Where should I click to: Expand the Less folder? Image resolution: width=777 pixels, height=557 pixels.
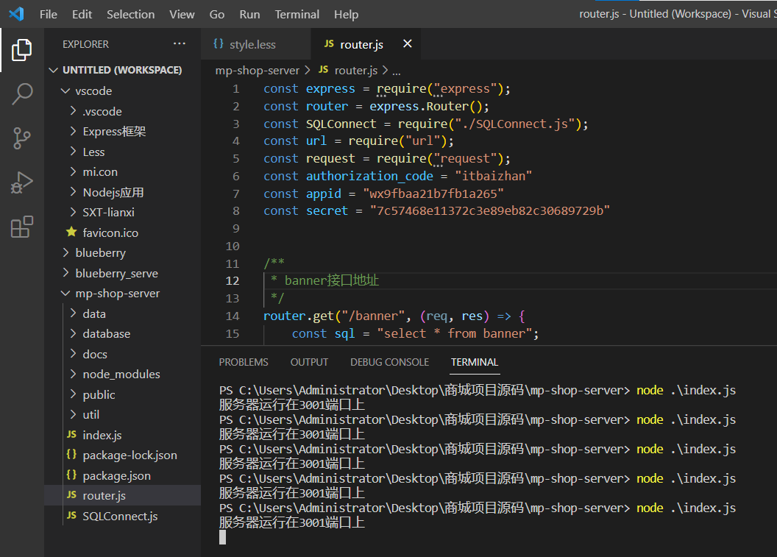pyautogui.click(x=74, y=151)
